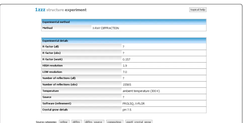Open the diffrn source category
The height and width of the screenshot is (123, 244).
(77, 122)
